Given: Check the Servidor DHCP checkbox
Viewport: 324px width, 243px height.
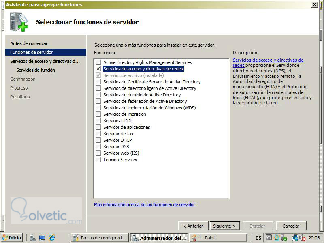Looking at the screenshot, I should [x=98, y=140].
